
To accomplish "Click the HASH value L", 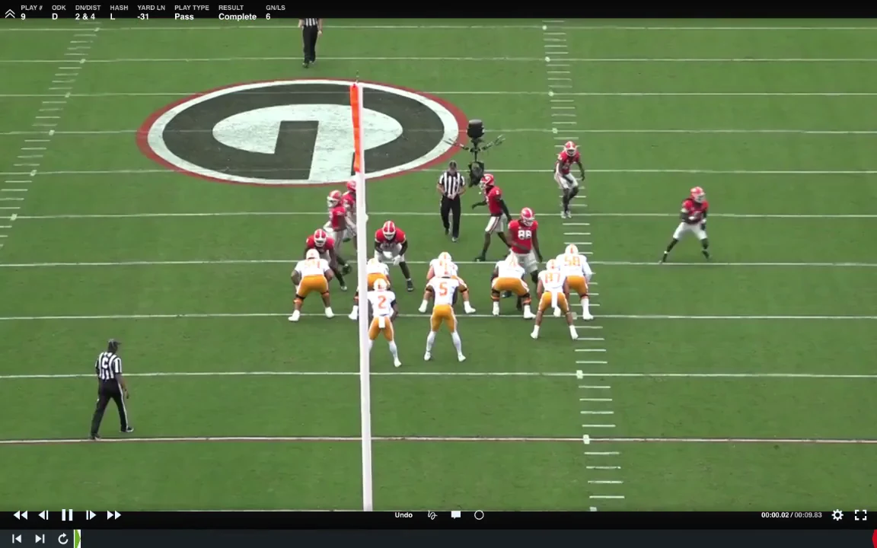I will click(x=113, y=17).
